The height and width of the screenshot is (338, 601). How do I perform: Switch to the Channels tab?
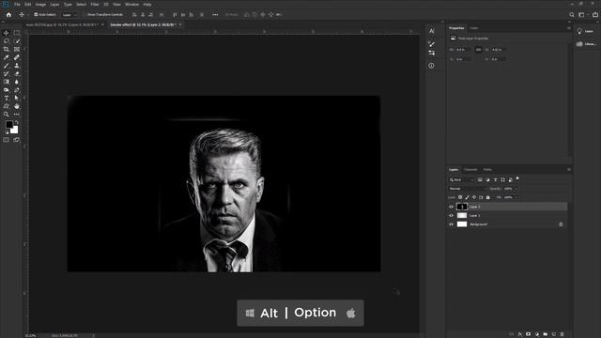470,169
